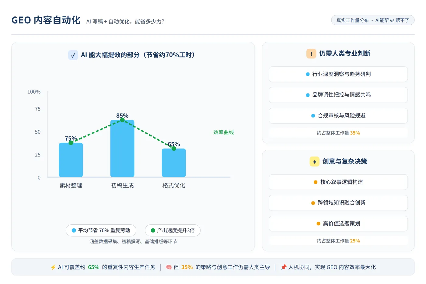Click the lightning bolt icon in footer

tap(53, 267)
